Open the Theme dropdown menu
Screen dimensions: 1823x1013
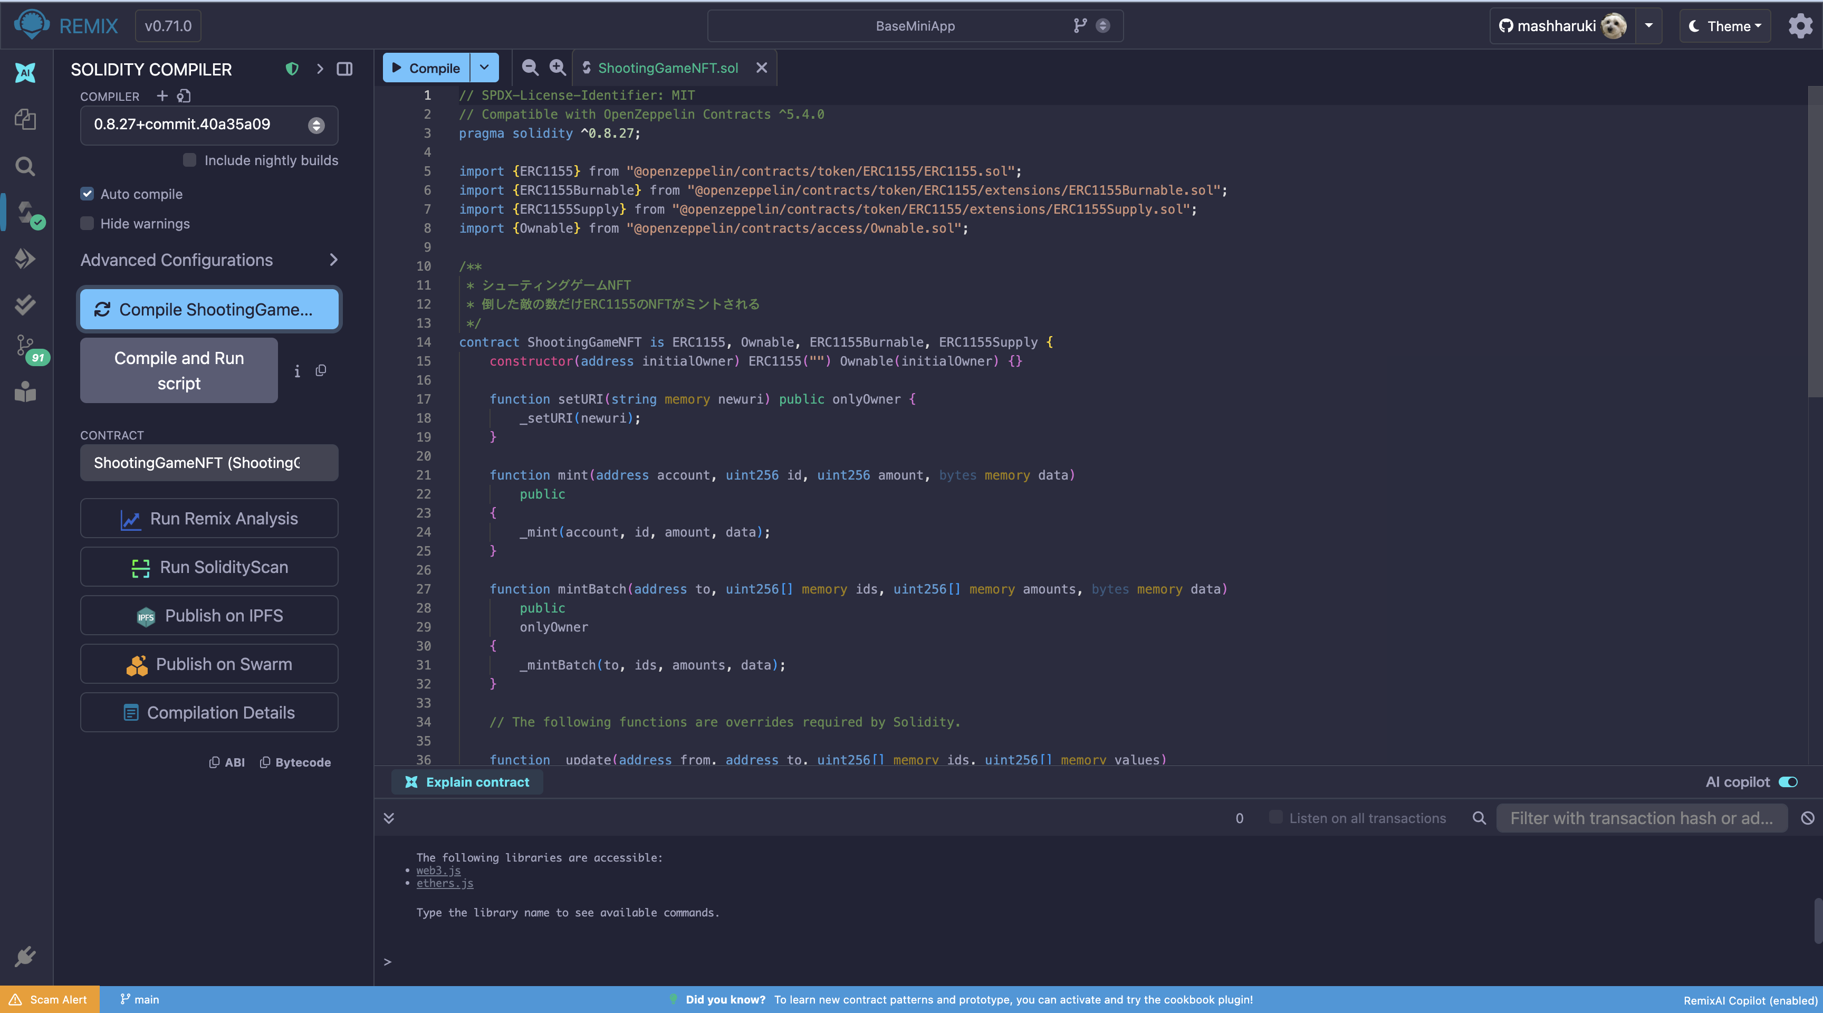[1725, 26]
